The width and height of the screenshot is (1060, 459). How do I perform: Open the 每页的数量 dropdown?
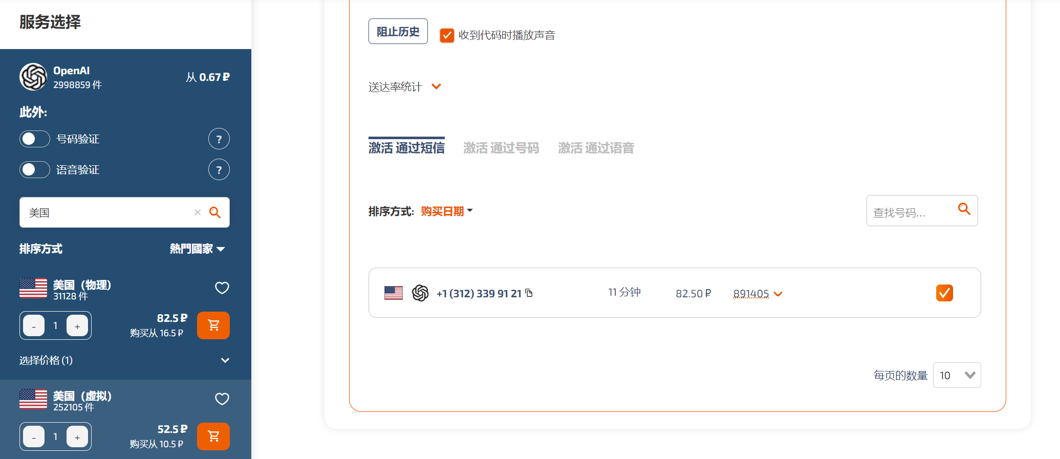(957, 375)
